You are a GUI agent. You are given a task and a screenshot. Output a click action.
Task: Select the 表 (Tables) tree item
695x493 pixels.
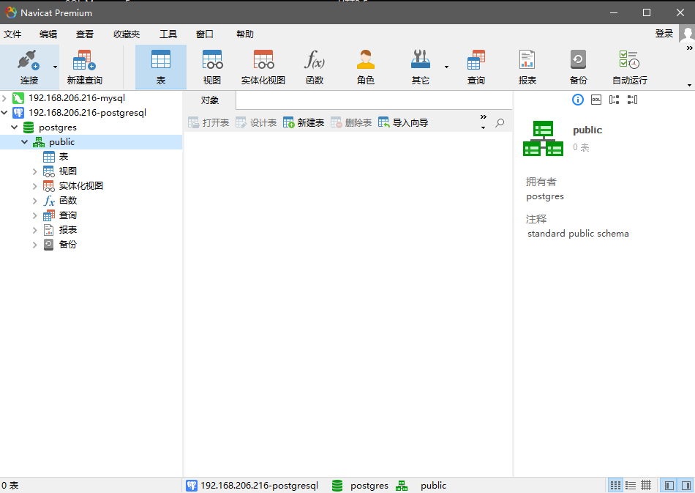tap(64, 157)
